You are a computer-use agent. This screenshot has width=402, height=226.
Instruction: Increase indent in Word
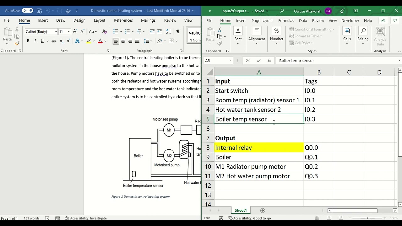point(160,31)
